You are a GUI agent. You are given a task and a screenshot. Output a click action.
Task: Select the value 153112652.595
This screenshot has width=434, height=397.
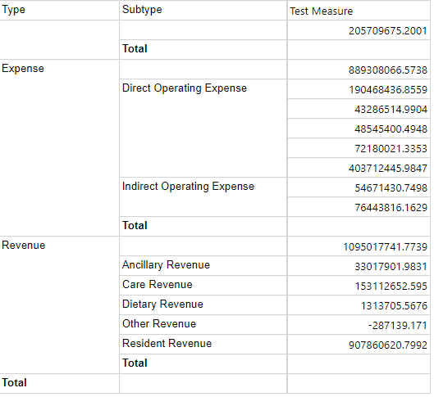coord(391,286)
